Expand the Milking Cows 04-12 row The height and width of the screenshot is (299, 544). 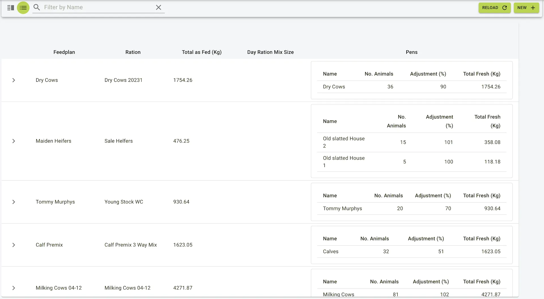(x=14, y=288)
